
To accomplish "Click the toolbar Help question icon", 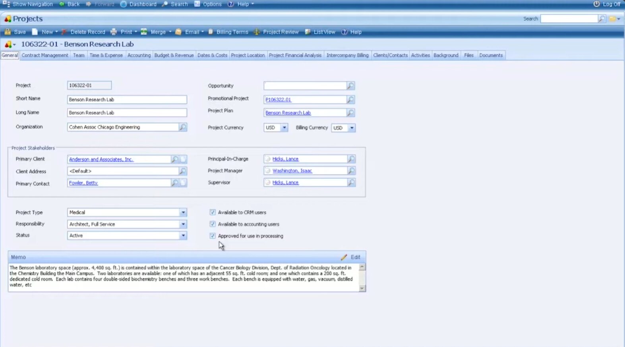I will 344,32.
